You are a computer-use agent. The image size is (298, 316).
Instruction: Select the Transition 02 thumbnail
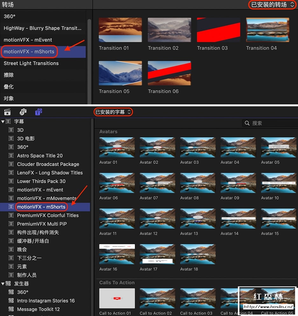pyautogui.click(x=170, y=30)
